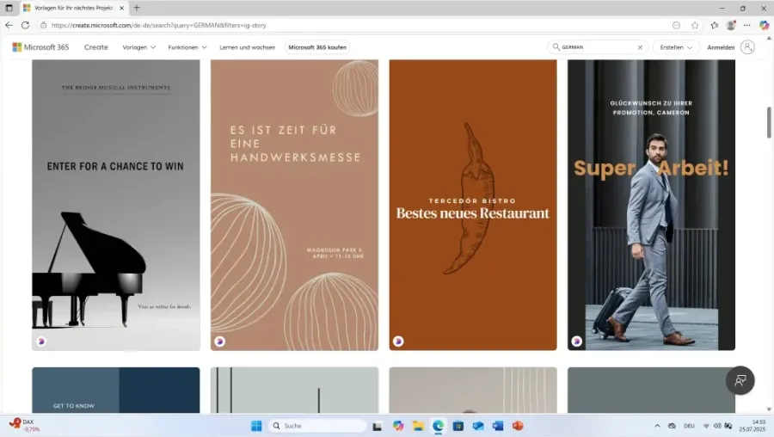The height and width of the screenshot is (437, 774).
Task: Expand the Erstellen dropdown button
Action: click(x=676, y=47)
